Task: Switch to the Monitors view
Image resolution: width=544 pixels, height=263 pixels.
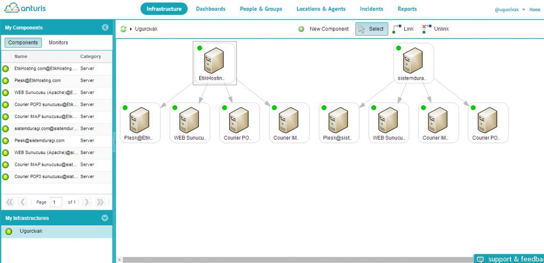Action: (x=58, y=43)
